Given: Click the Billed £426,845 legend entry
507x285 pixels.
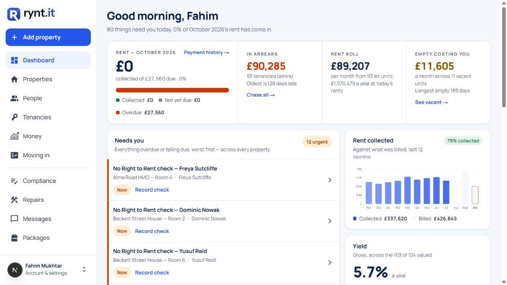Looking at the screenshot, I should click(x=435, y=219).
